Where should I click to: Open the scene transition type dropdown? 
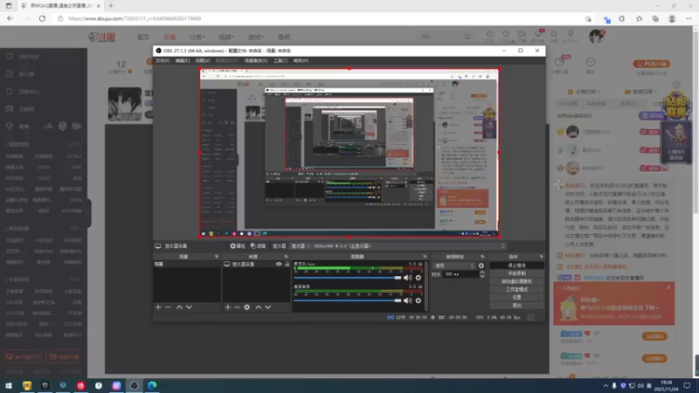(x=454, y=265)
